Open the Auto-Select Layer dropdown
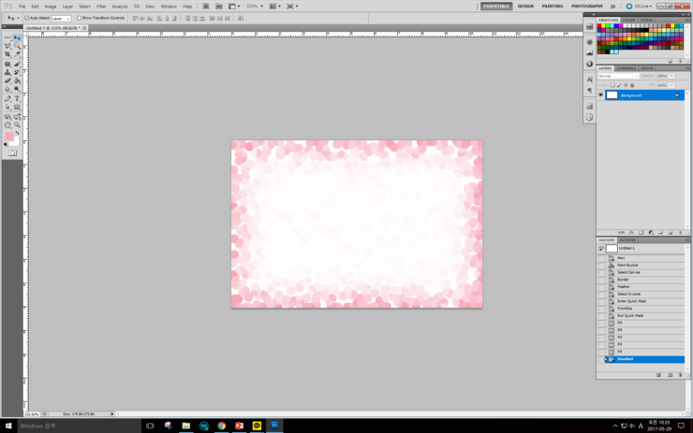This screenshot has width=693, height=433. pyautogui.click(x=60, y=18)
